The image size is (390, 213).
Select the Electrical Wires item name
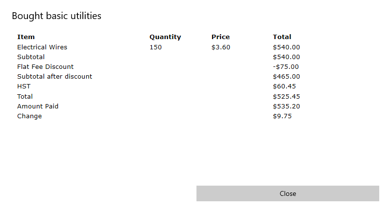click(42, 47)
